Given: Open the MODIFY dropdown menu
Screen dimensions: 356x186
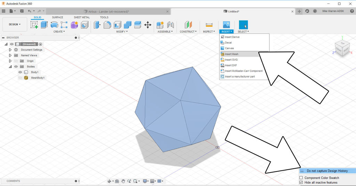Looking at the screenshot, I should tap(122, 32).
